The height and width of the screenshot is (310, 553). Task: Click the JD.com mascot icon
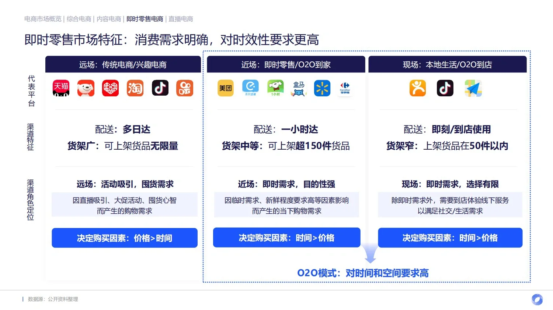point(86,88)
